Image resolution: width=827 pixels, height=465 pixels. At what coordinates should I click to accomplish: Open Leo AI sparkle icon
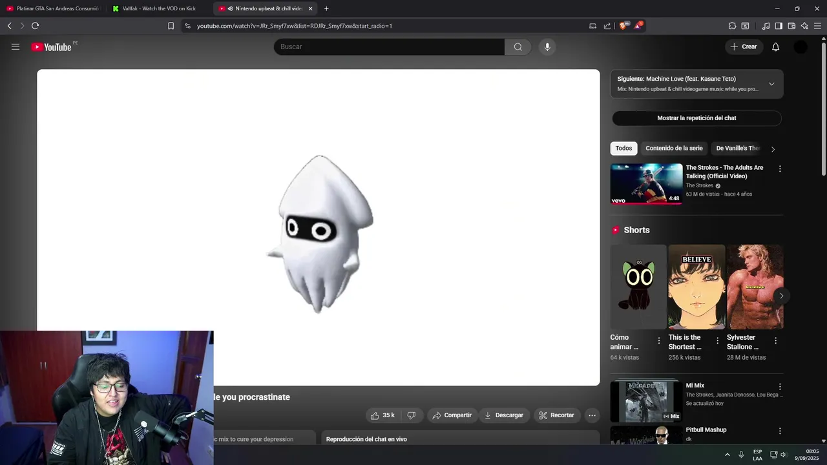pos(804,26)
